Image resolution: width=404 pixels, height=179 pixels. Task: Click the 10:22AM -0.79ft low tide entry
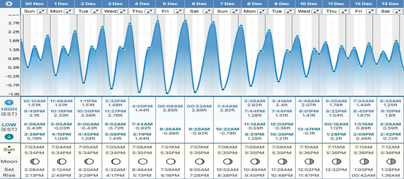point(227,131)
